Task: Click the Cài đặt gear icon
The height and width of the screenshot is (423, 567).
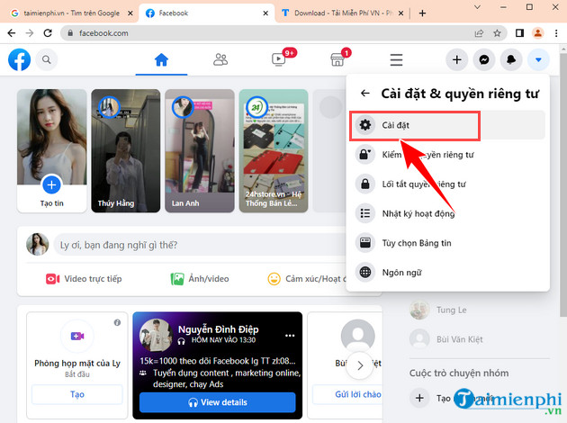Action: coord(365,125)
